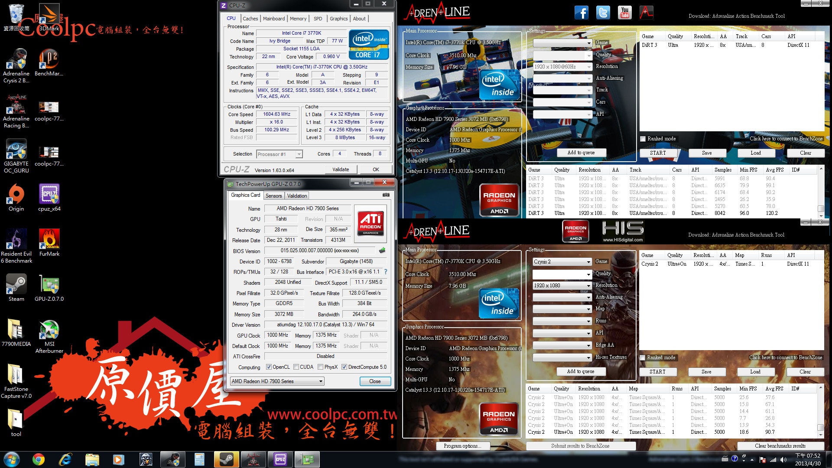
Task: Click Clear benchmarks results button
Action: point(780,446)
